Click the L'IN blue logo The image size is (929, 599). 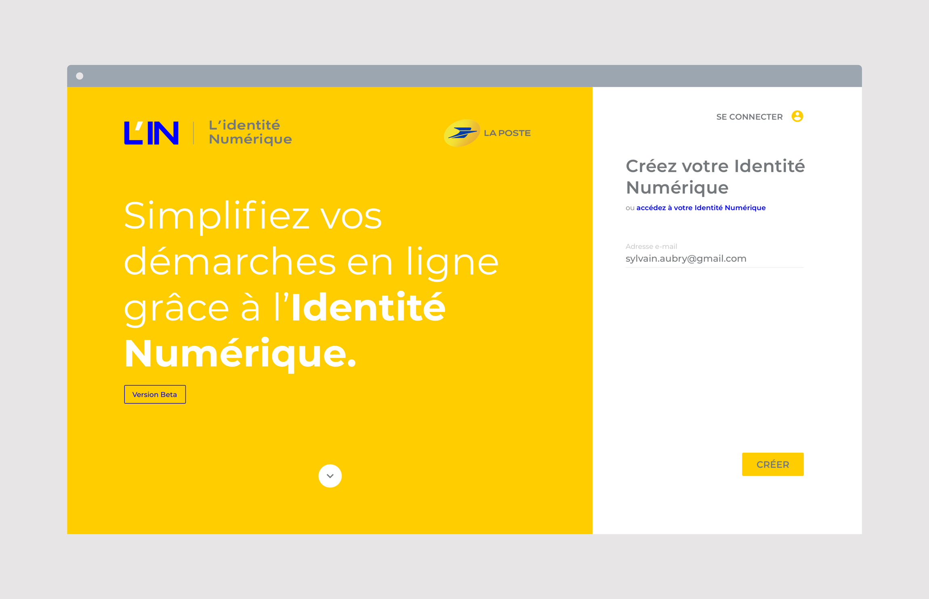click(x=151, y=133)
